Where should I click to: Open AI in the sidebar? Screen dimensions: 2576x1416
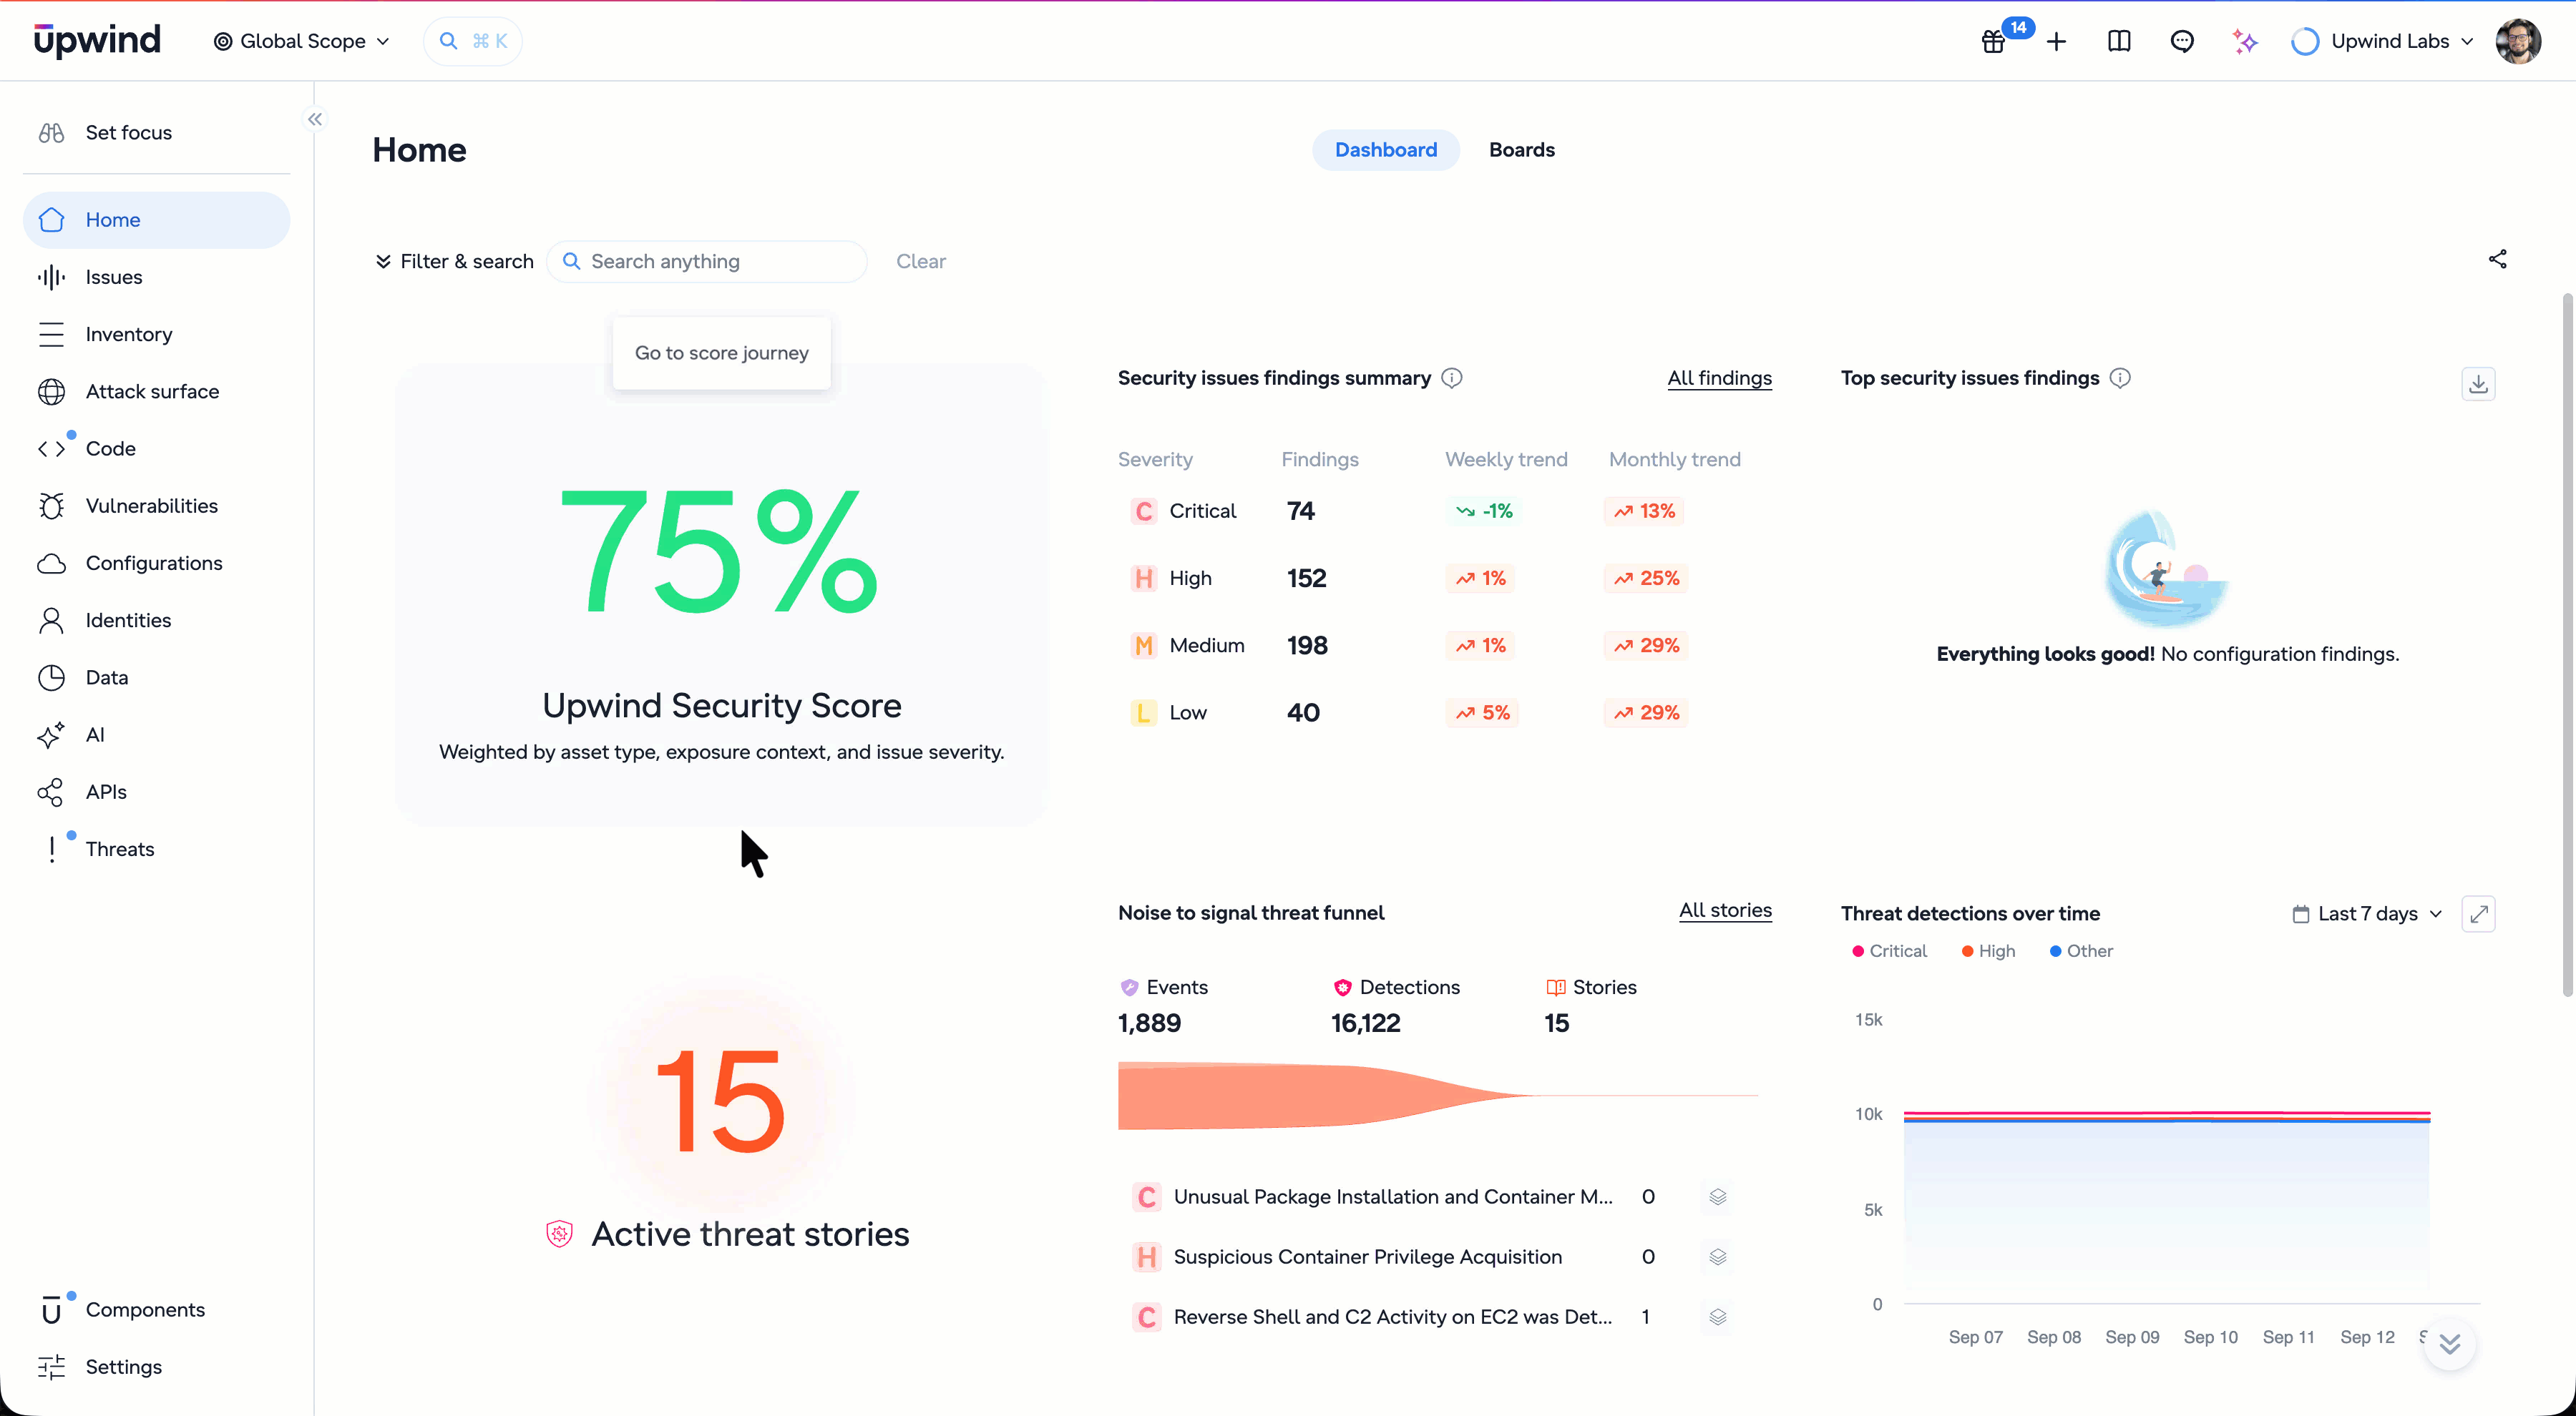[157, 734]
